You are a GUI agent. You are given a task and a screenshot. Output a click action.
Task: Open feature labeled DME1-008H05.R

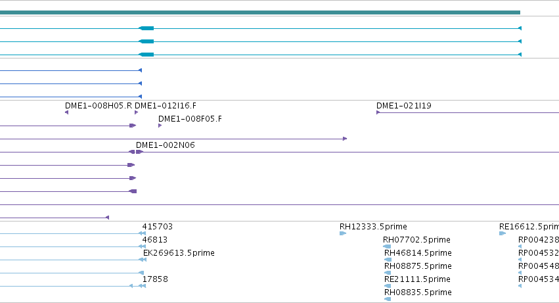point(99,106)
